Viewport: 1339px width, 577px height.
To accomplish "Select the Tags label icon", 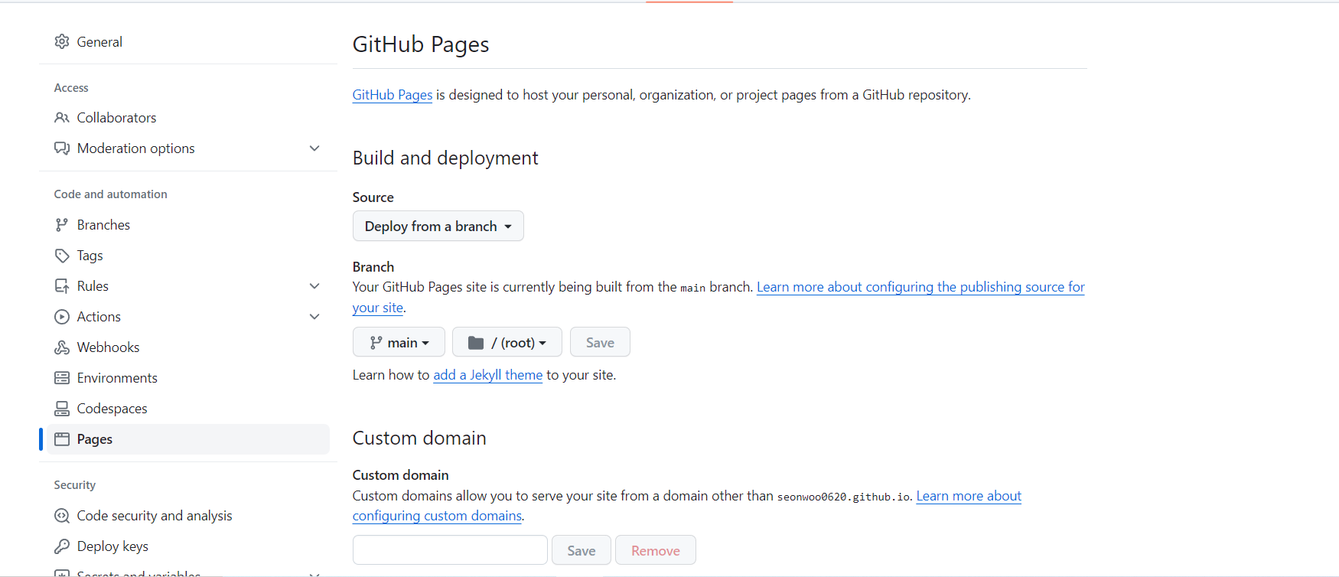I will 62,256.
